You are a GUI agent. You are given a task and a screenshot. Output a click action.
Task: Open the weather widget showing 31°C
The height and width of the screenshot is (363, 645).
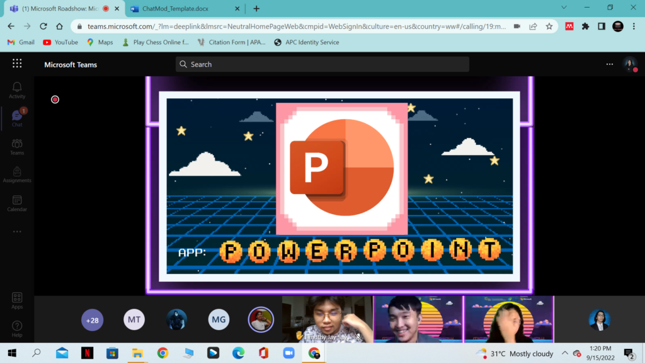514,354
